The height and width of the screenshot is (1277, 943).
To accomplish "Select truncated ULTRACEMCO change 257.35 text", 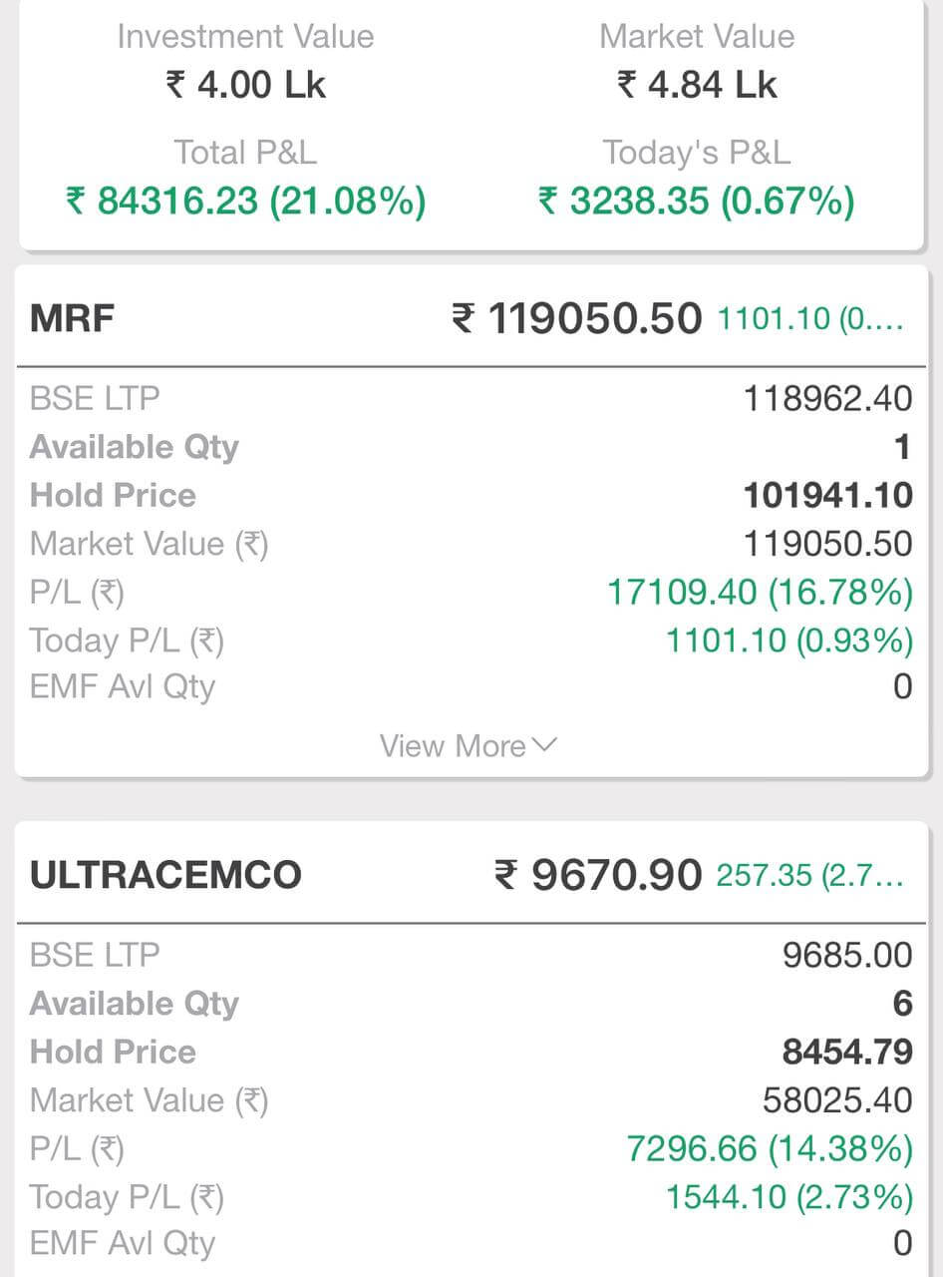I will pyautogui.click(x=810, y=875).
